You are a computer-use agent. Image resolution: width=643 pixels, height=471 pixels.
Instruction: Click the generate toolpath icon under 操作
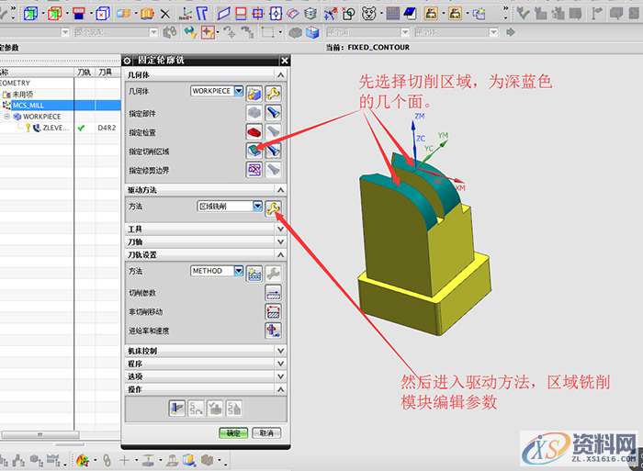coord(176,409)
